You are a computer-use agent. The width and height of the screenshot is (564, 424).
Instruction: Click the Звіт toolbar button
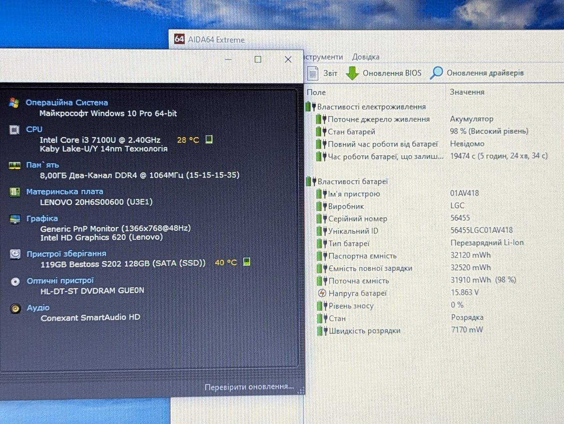click(x=322, y=73)
